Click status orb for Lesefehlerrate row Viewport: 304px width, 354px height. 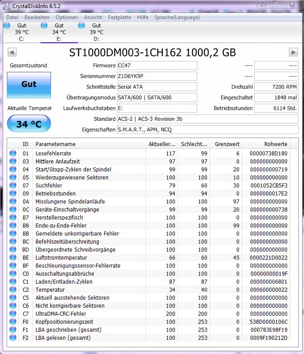coord(12,153)
